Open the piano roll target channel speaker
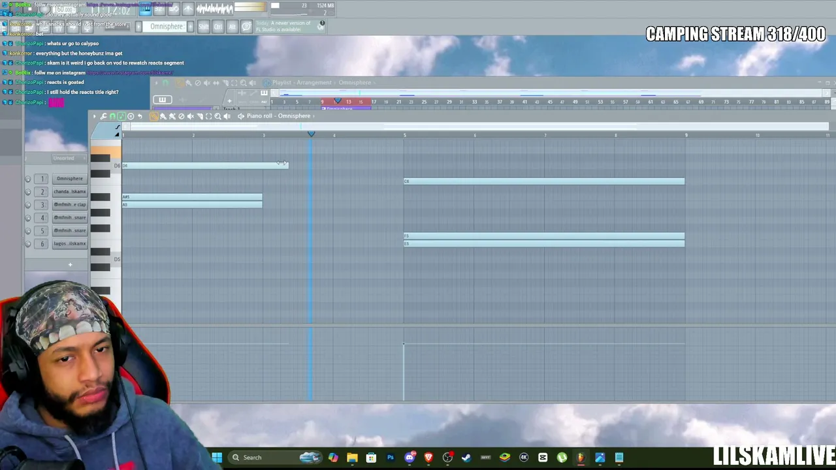 coord(241,116)
